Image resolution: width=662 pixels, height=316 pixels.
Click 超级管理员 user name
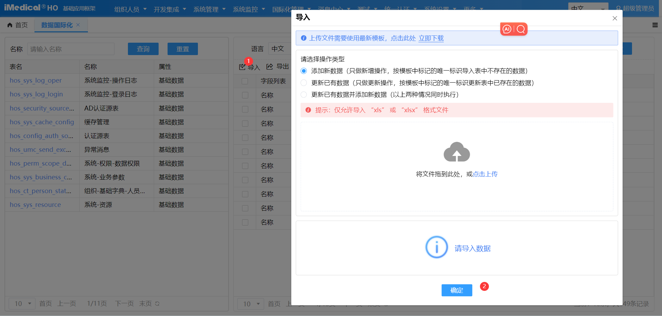[x=638, y=8]
